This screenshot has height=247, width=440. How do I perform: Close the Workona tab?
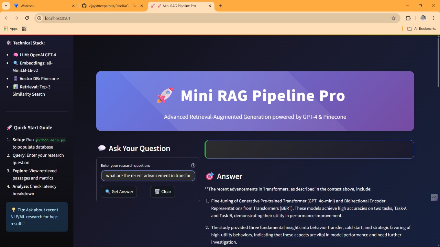click(73, 6)
